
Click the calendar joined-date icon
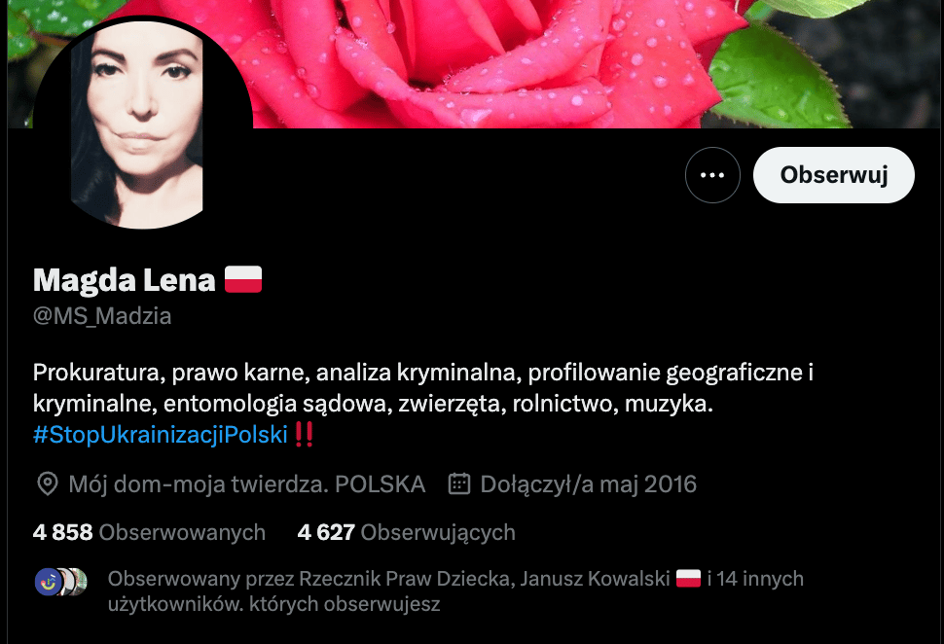point(459,483)
